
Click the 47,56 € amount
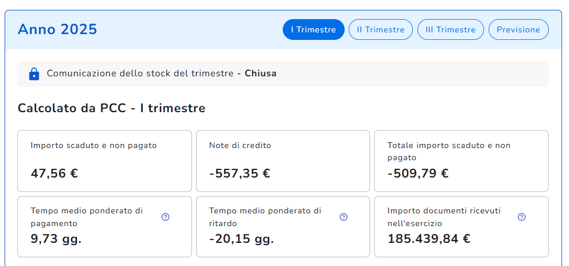pos(54,173)
